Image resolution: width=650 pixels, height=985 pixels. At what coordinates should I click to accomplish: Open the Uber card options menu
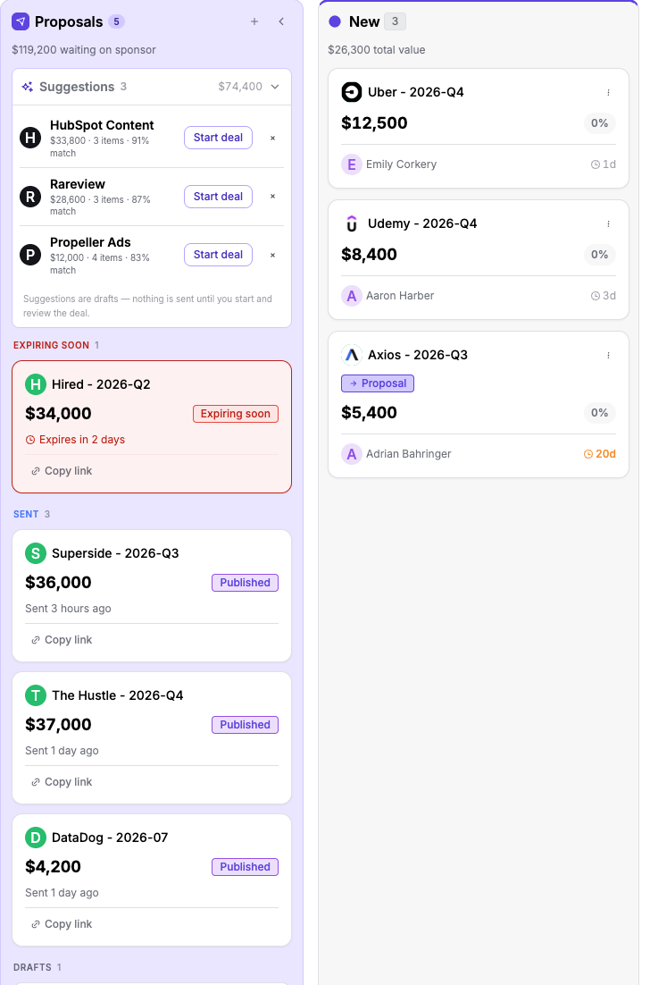click(x=608, y=92)
